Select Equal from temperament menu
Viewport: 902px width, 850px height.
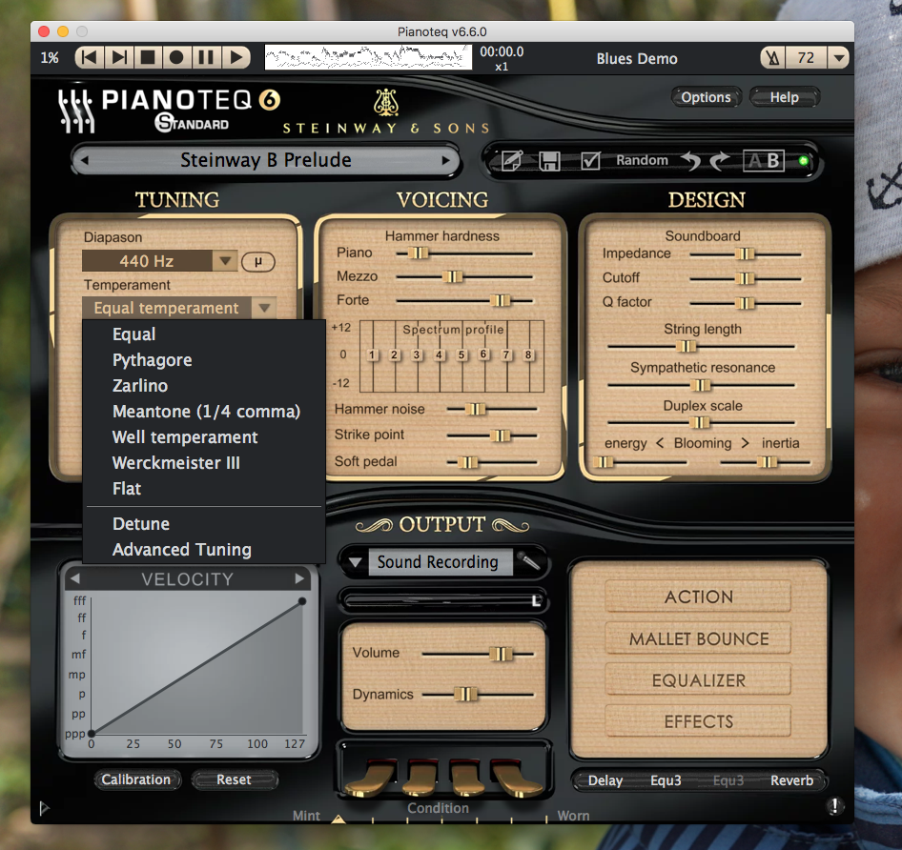point(204,334)
